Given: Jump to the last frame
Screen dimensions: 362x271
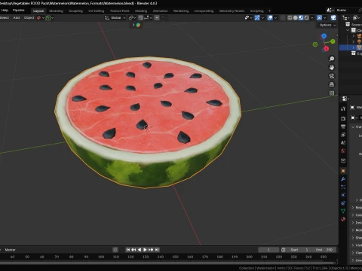Looking at the screenshot, I should tap(157, 250).
